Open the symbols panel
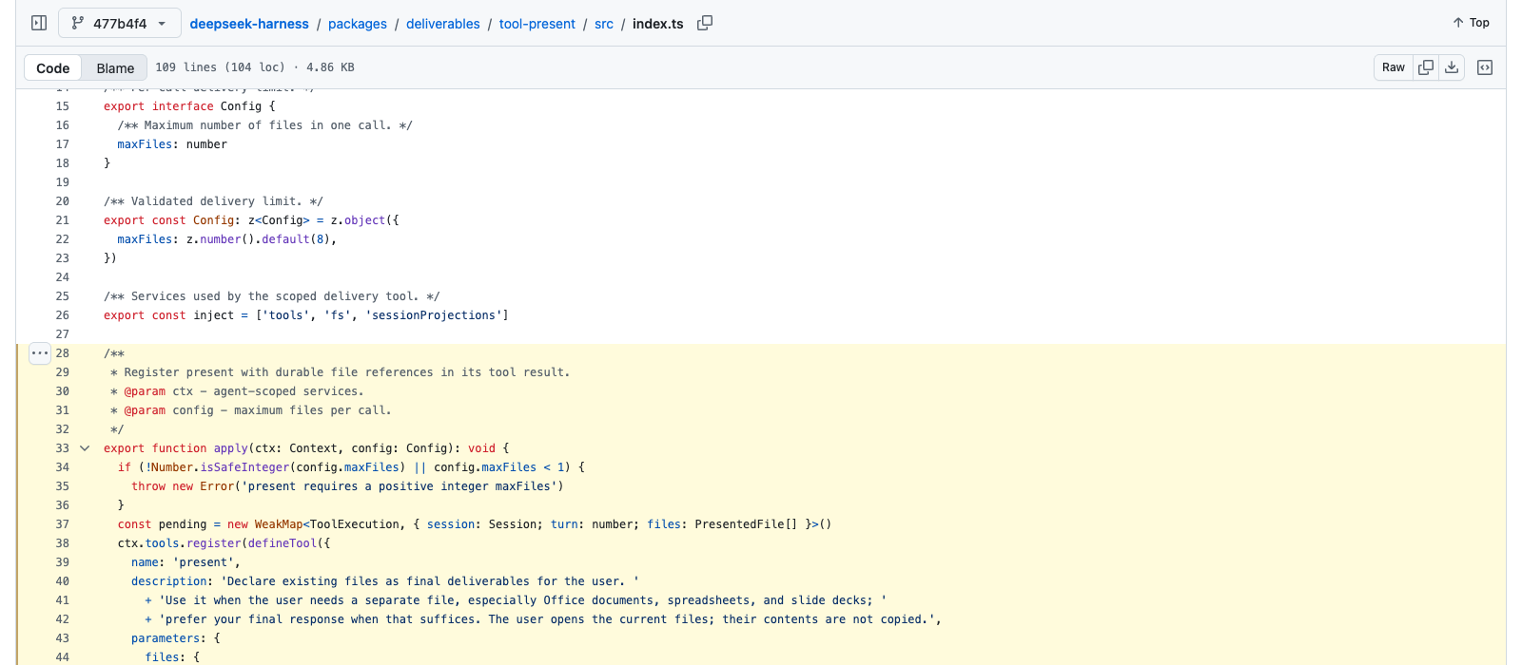Screen dimensions: 1522x665 (1485, 67)
